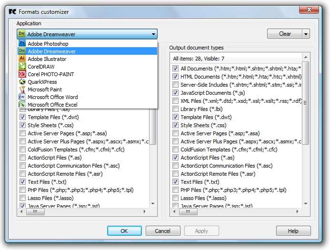Click the Help button

click(293, 231)
